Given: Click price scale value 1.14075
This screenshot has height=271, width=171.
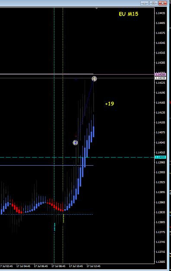Looking at the screenshot, I should 160,133.
